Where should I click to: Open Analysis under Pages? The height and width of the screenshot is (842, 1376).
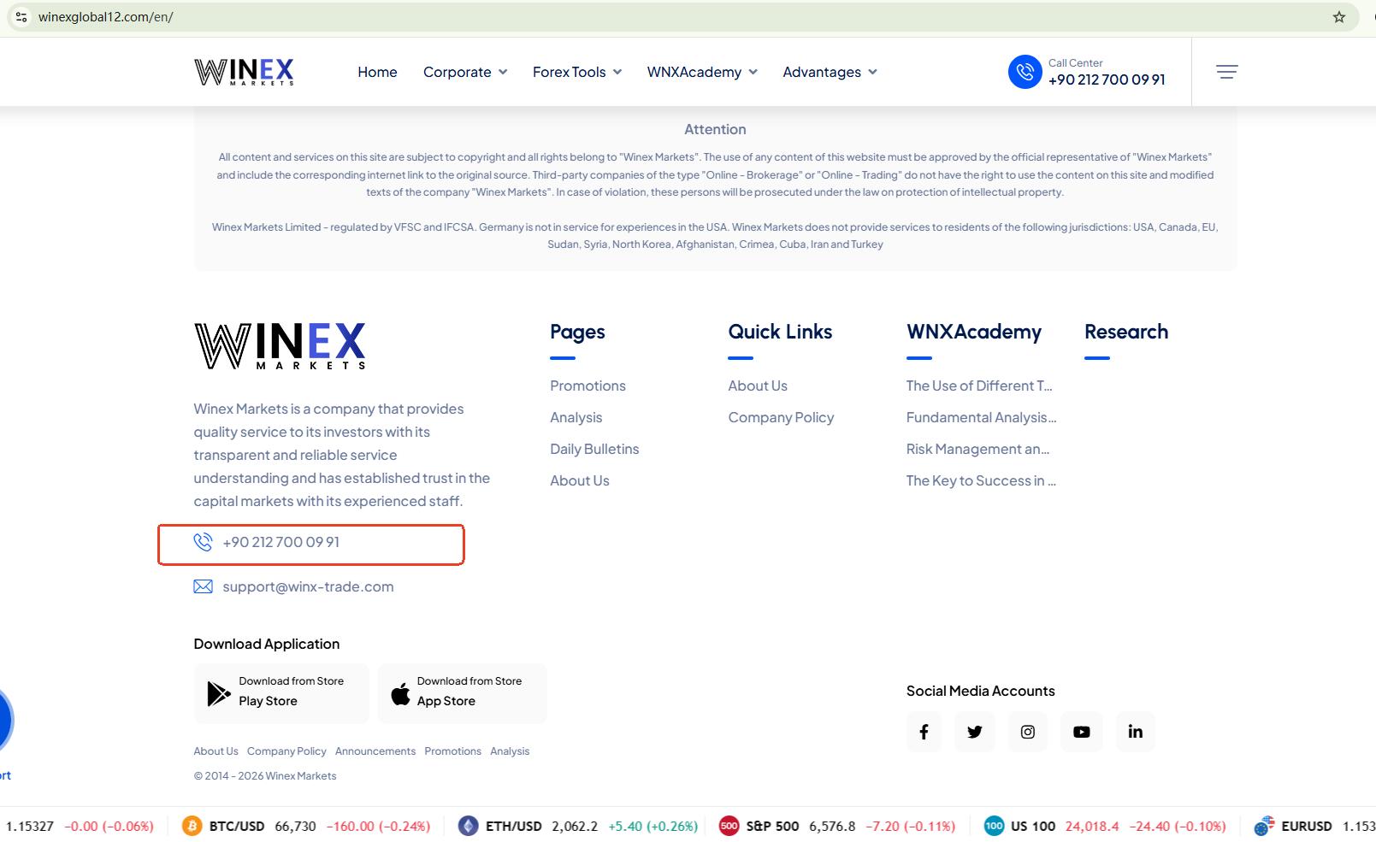point(576,417)
